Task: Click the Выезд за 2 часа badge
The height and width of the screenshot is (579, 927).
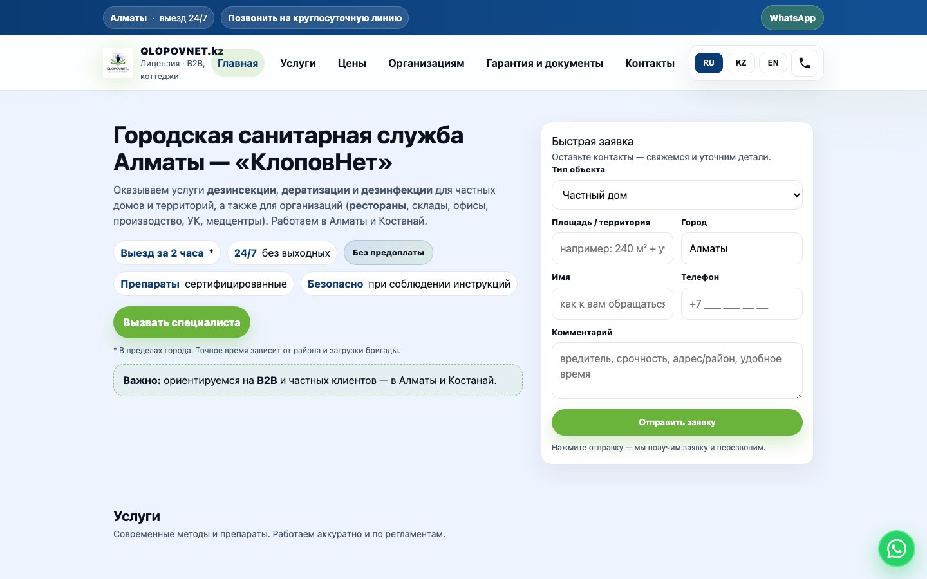Action: pyautogui.click(x=167, y=253)
